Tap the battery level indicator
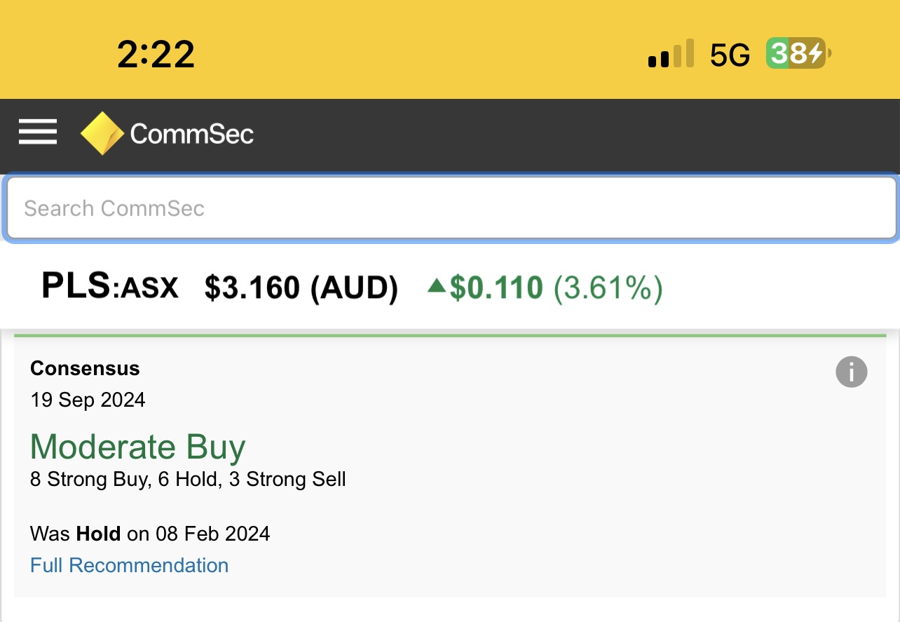Viewport: 900px width, 622px height. click(x=799, y=53)
